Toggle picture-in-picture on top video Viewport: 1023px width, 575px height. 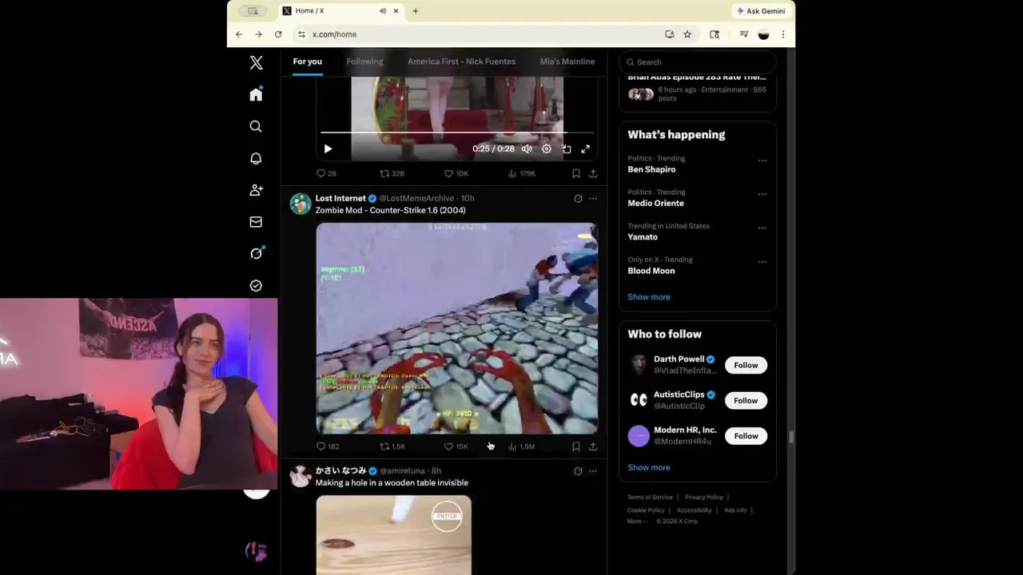coord(566,149)
